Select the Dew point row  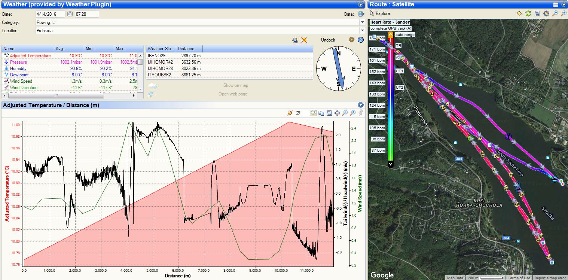tap(70, 75)
